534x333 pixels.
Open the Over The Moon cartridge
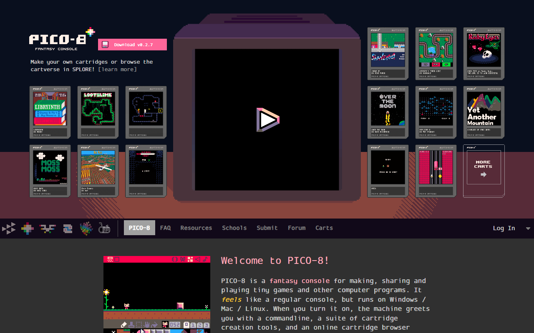(388, 112)
